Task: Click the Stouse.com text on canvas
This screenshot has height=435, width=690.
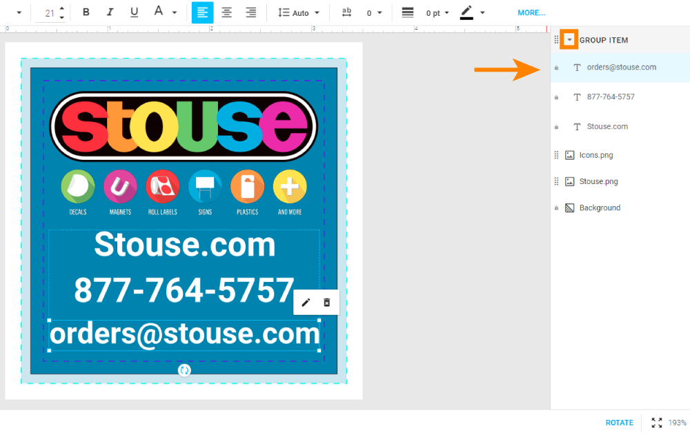Action: click(x=185, y=244)
